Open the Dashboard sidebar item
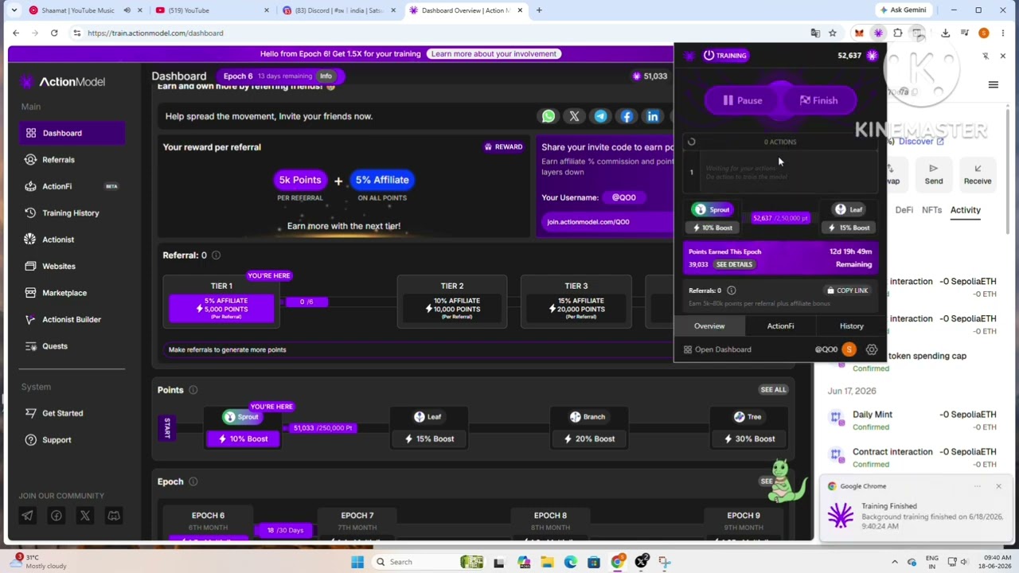This screenshot has width=1019, height=573. [72, 133]
